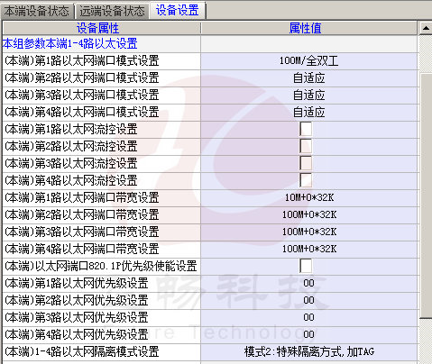Toggle 第2路以太网流控设置 checkbox
The image size is (432, 364).
point(306,146)
